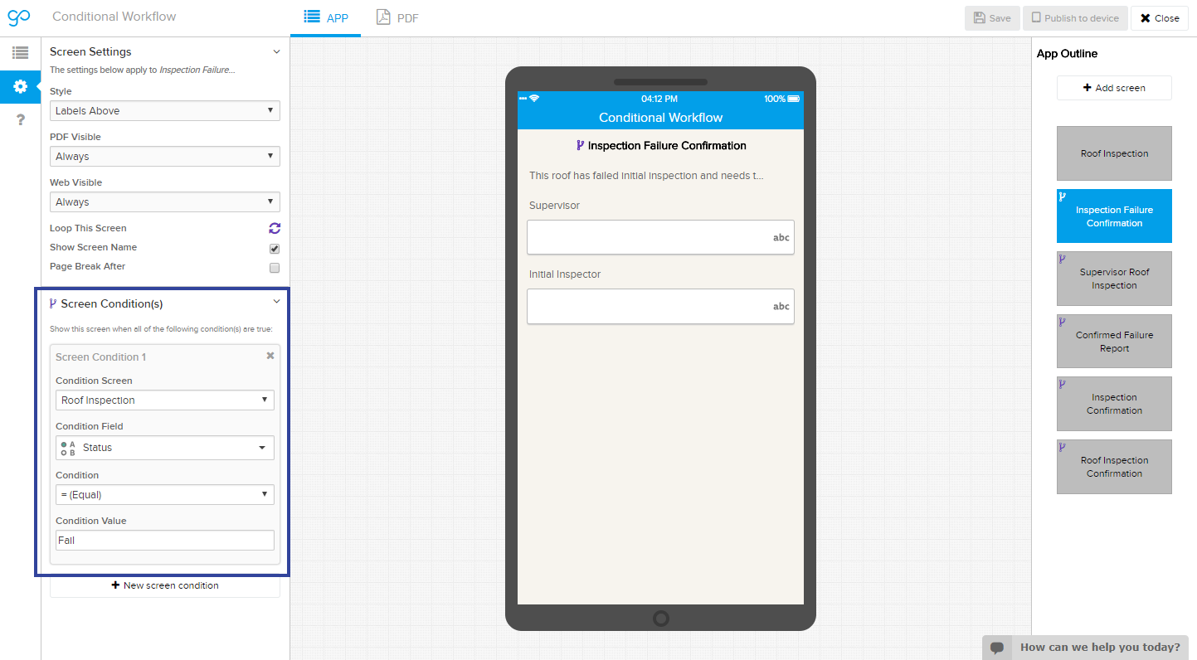Remove Screen Condition 1 with X icon
This screenshot has width=1197, height=660.
click(270, 356)
